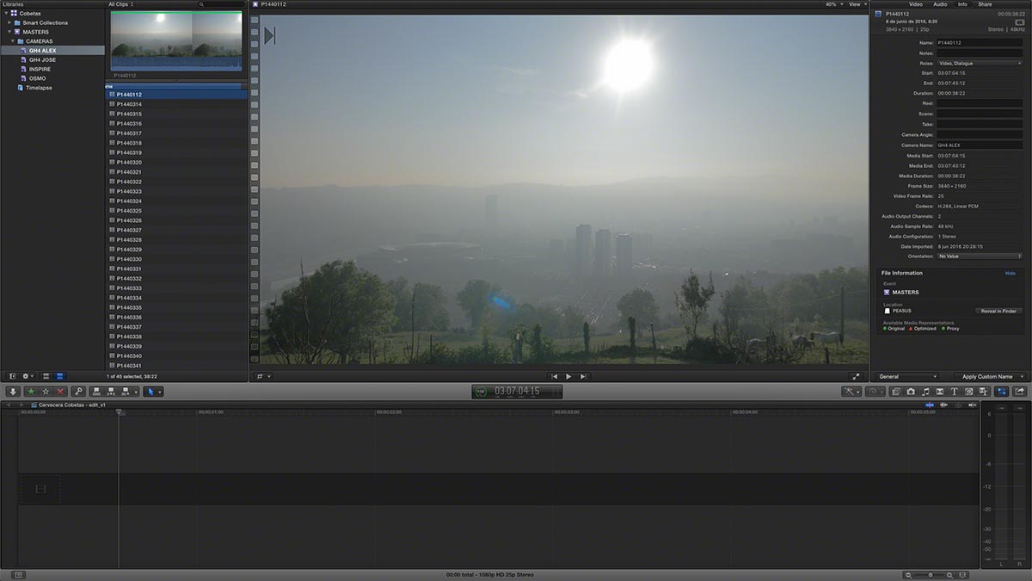This screenshot has height=581, width=1032.
Task: Click Insert clip into storyline icon
Action: [x=111, y=392]
